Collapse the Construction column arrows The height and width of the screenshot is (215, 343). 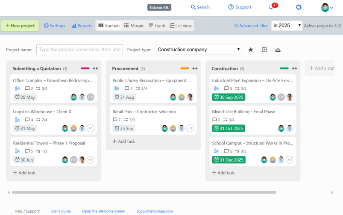point(294,68)
